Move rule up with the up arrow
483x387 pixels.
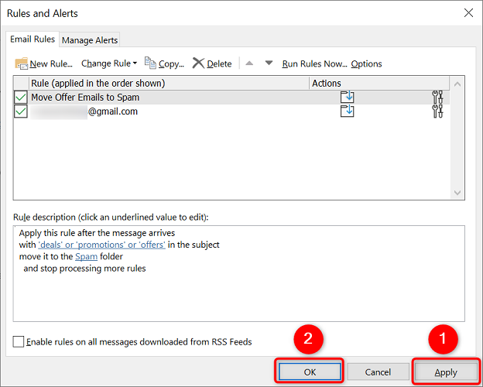click(249, 63)
